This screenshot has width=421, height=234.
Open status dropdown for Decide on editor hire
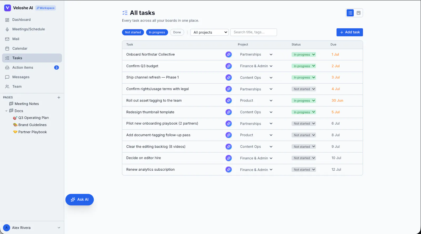[x=304, y=158]
